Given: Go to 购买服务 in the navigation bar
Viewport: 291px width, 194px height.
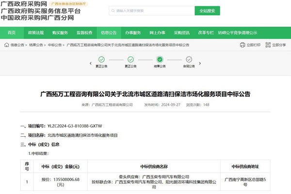Looking at the screenshot, I should [x=60, y=32].
